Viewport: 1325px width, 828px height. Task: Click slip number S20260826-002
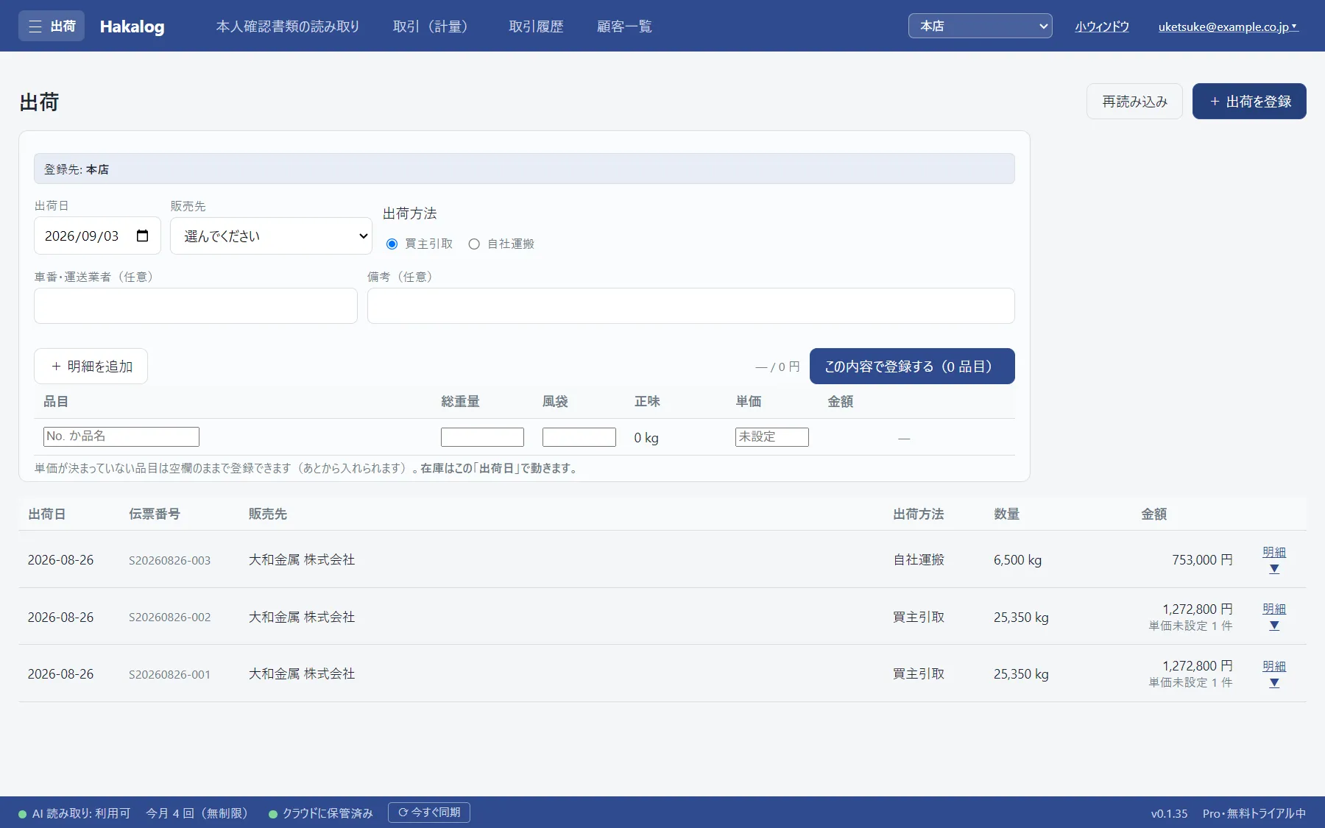point(169,618)
